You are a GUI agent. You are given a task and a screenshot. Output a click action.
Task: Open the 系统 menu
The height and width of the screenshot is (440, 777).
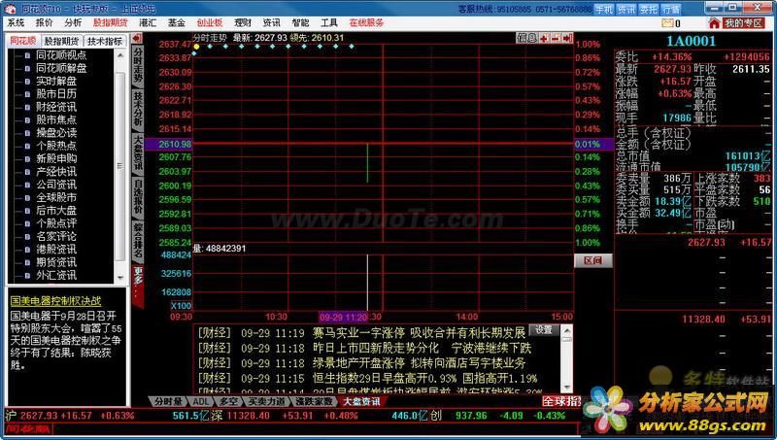pos(16,22)
